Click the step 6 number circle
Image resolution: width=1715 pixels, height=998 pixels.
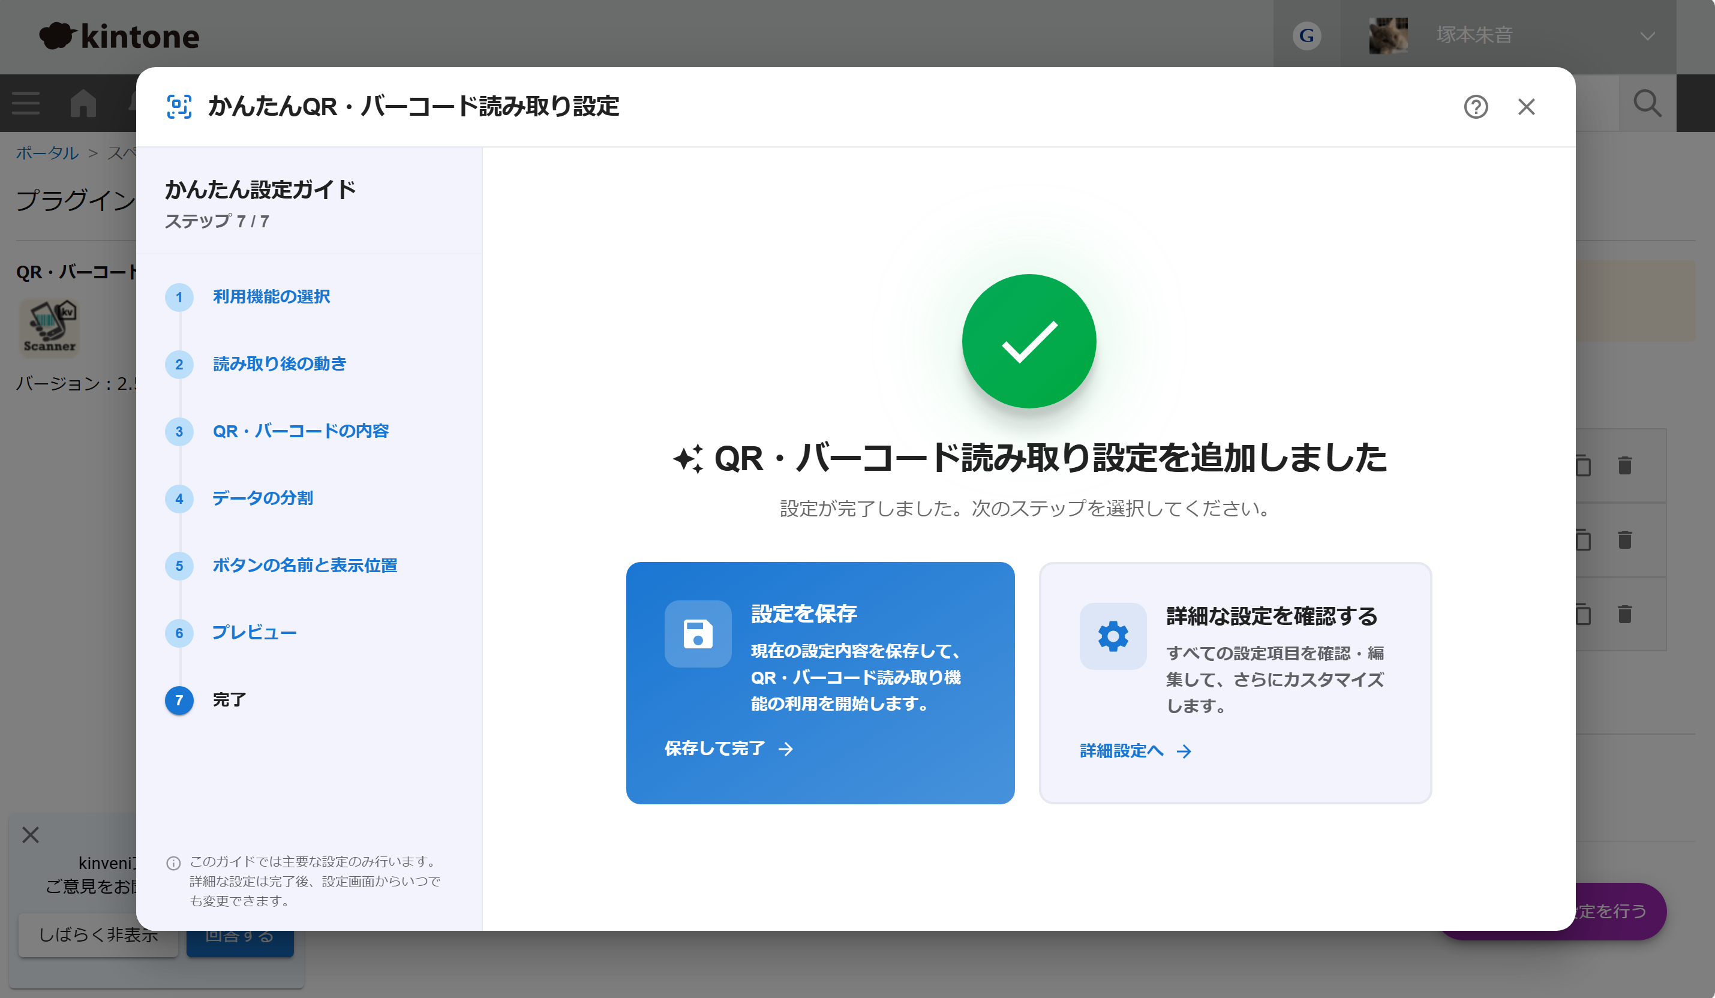(x=179, y=633)
